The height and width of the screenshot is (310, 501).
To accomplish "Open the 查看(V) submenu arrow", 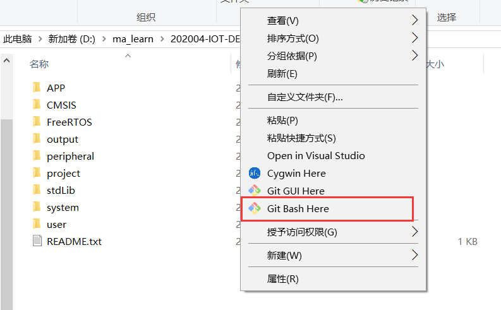I will pos(414,20).
